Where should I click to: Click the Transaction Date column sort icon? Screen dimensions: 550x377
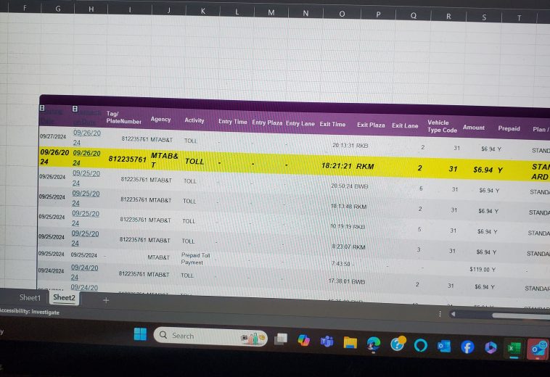(x=75, y=109)
